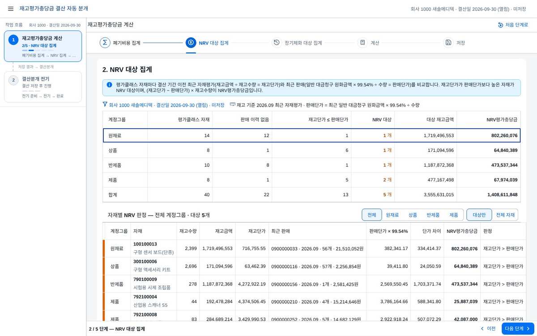Click the 0900000156 recent sale entry
The image size is (537, 336).
coord(315,284)
